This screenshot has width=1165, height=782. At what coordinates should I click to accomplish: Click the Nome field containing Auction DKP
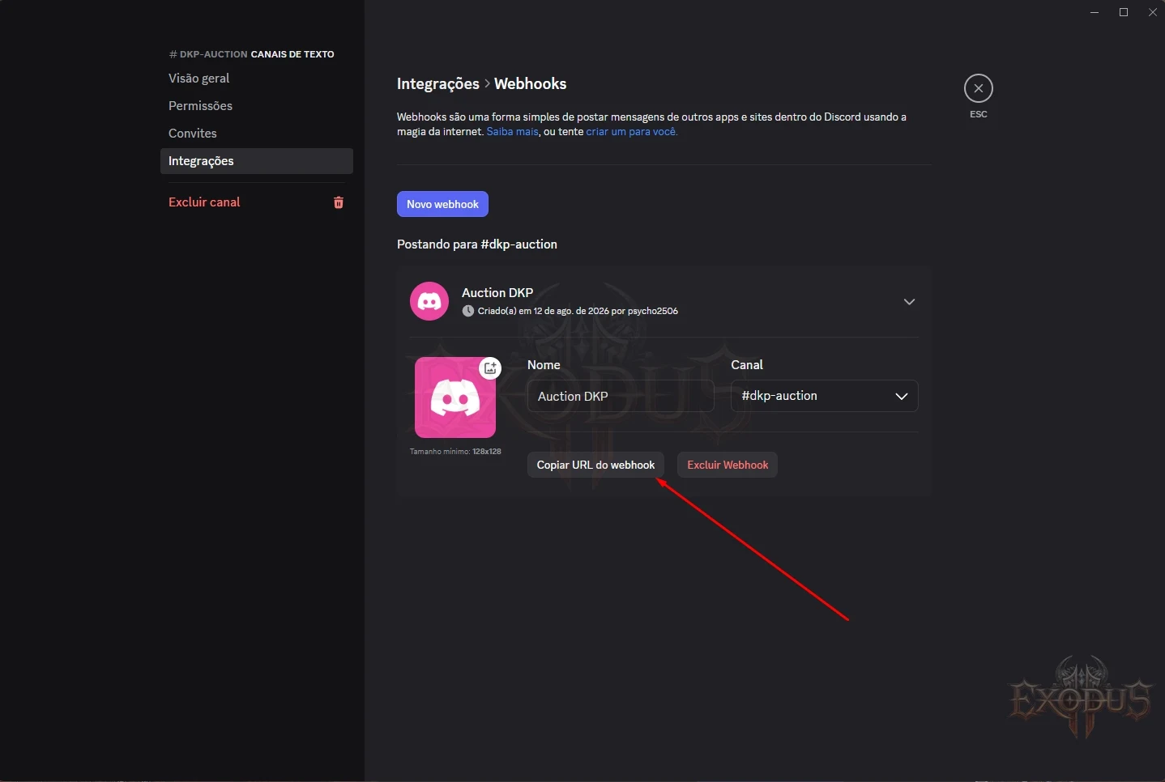[621, 396]
